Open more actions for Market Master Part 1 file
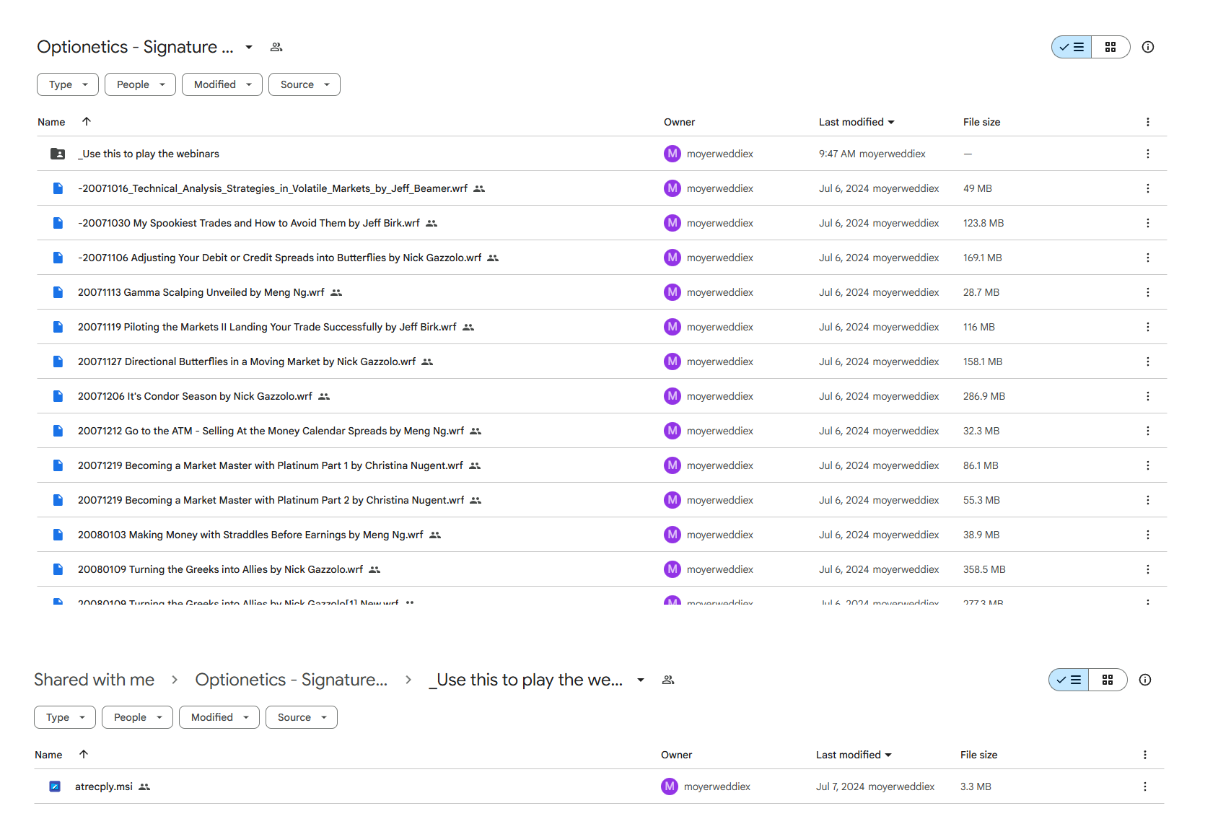1218x837 pixels. (1148, 465)
